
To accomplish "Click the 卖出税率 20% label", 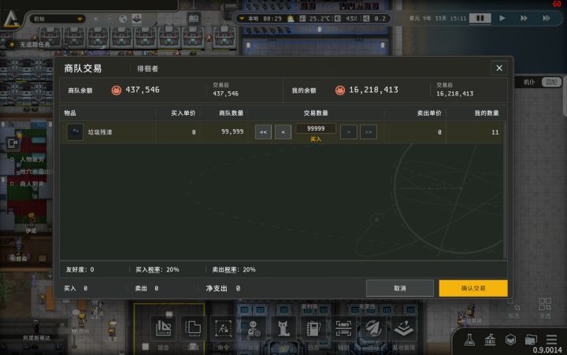I will pos(234,269).
